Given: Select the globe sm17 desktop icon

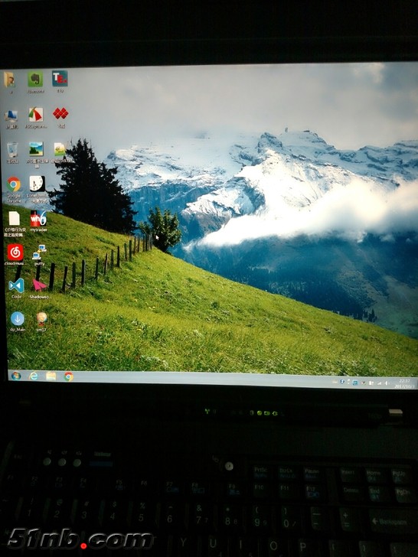Looking at the screenshot, I should (41, 318).
